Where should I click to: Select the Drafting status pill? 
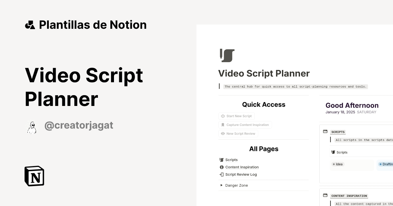point(386,164)
